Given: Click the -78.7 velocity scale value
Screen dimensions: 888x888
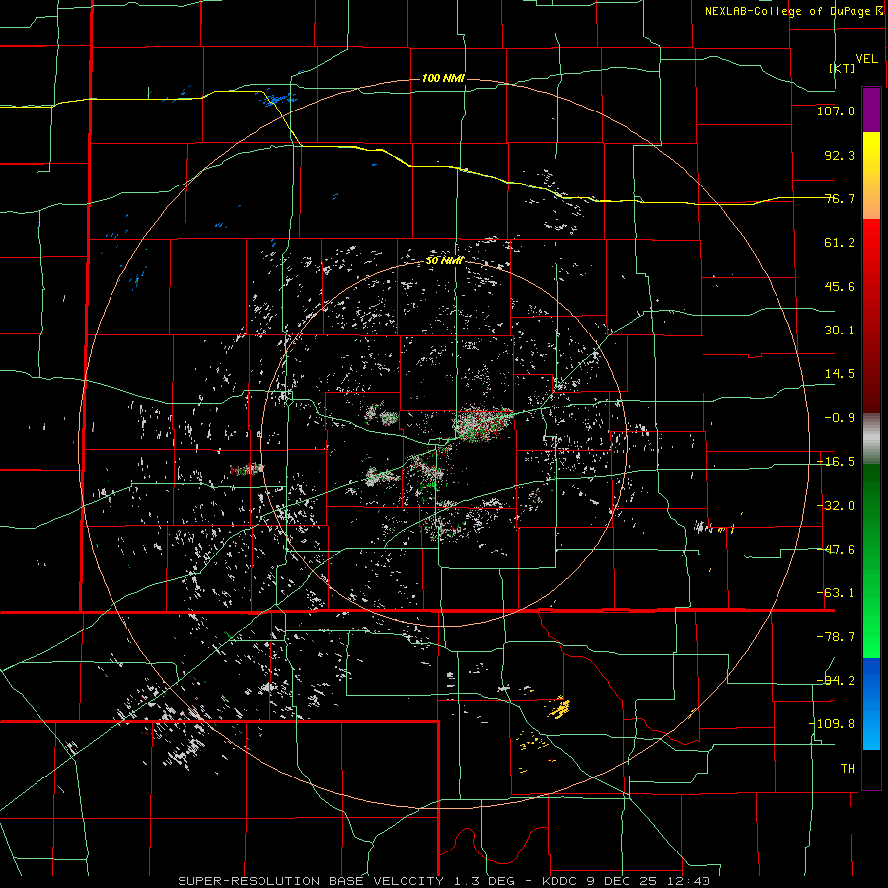Looking at the screenshot, I should point(836,637).
